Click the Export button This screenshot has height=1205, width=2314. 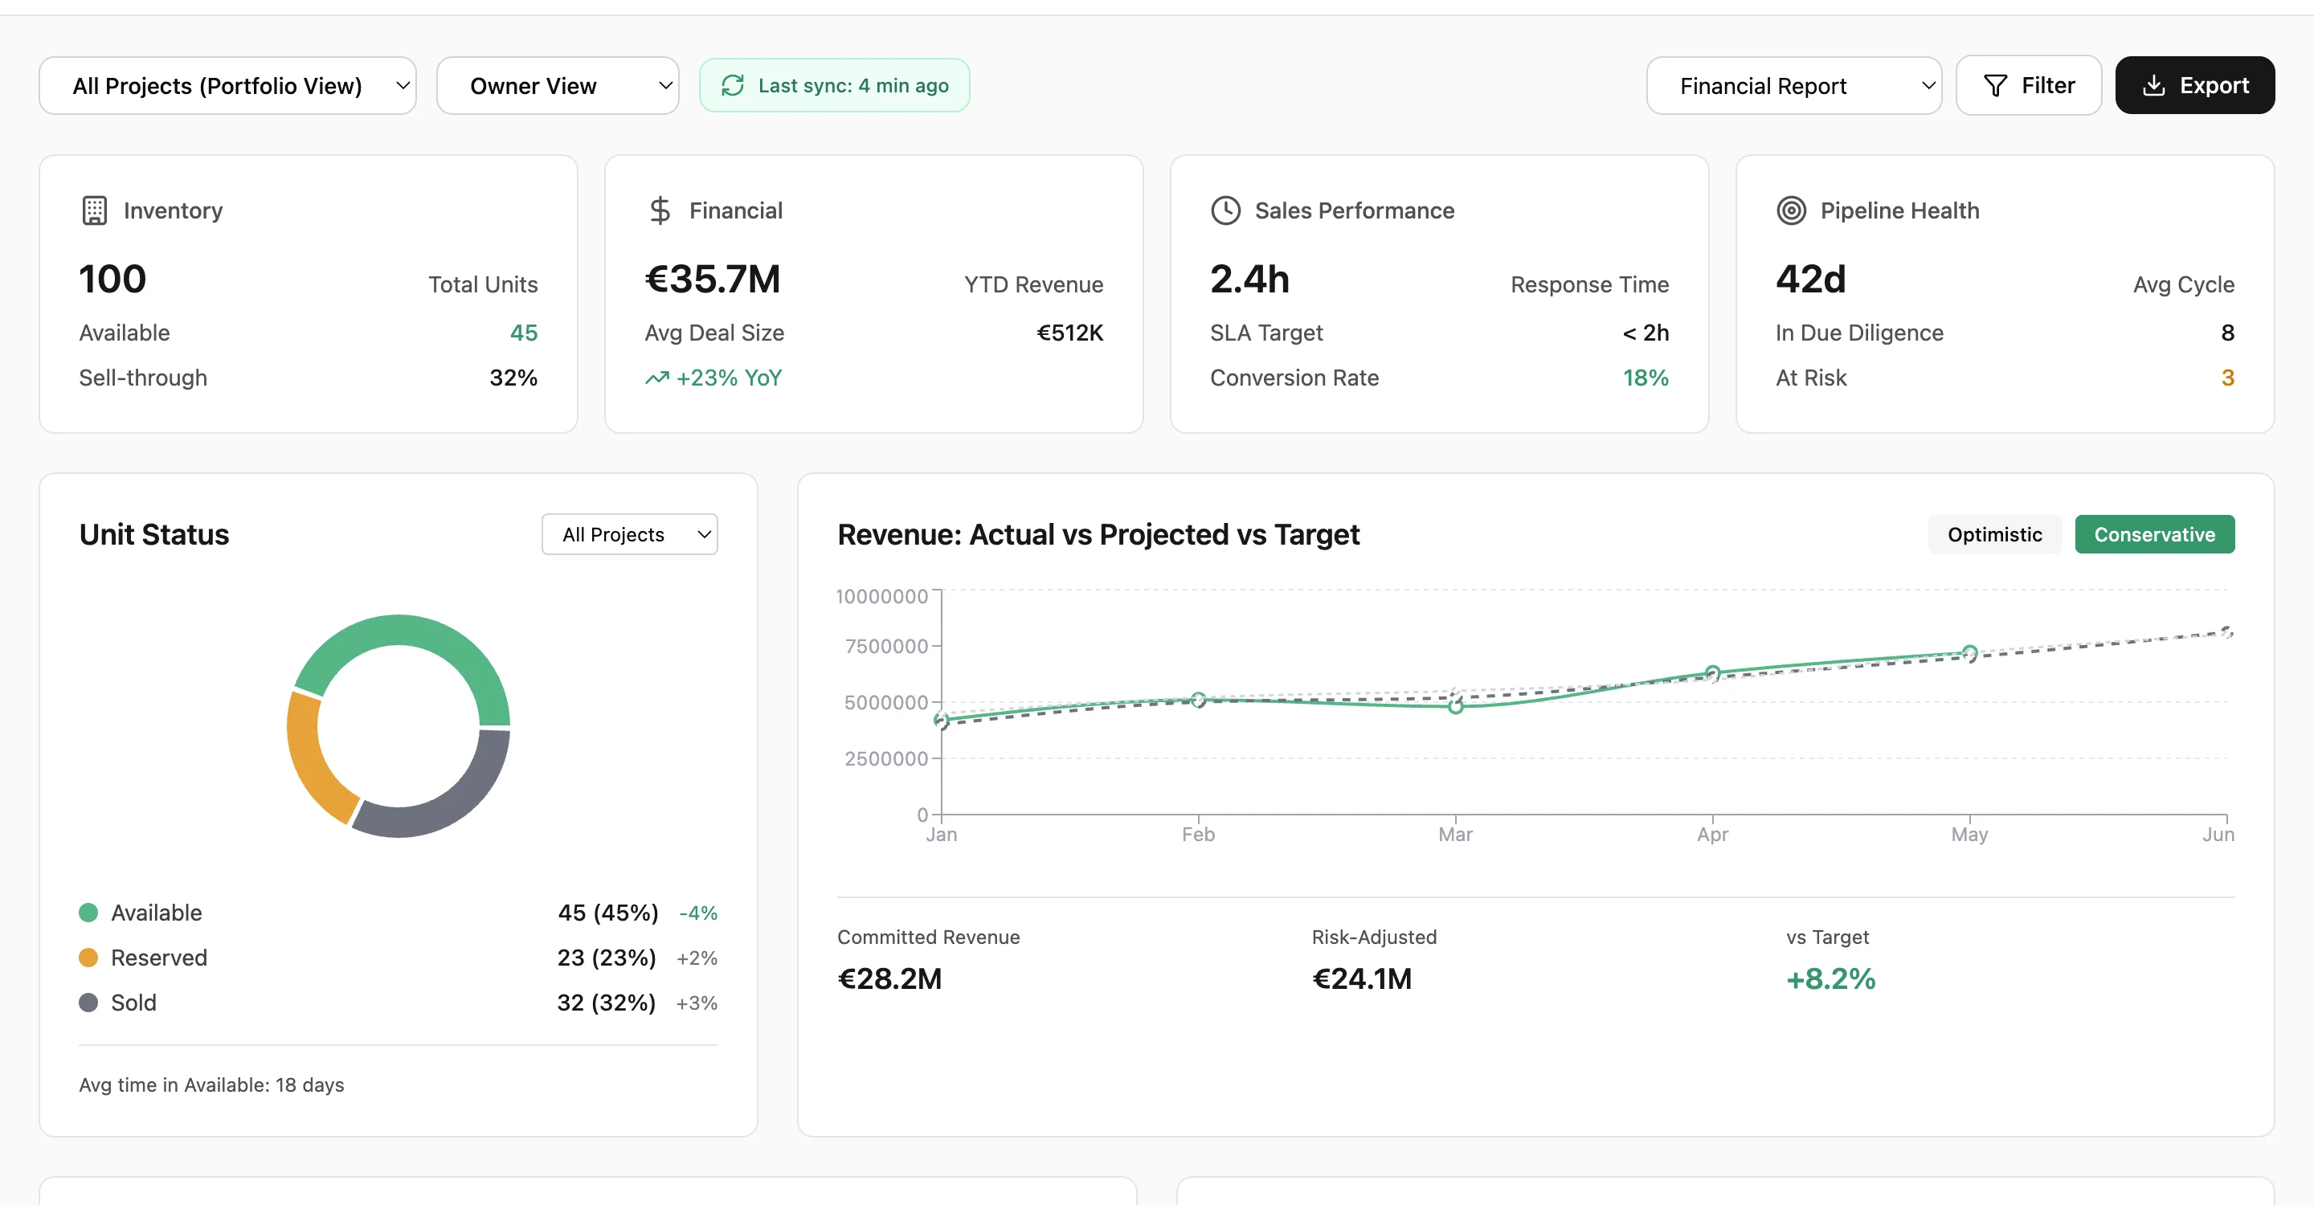pyautogui.click(x=2194, y=84)
